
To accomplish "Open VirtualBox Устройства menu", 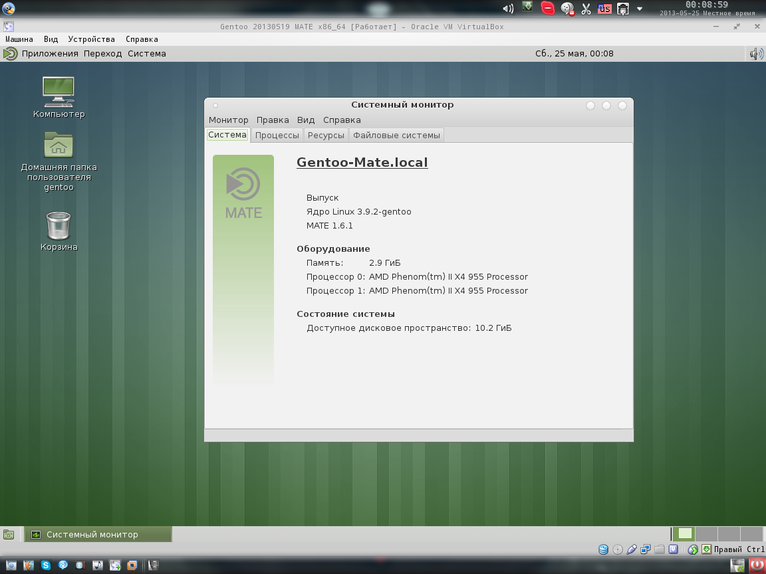I will pos(91,39).
